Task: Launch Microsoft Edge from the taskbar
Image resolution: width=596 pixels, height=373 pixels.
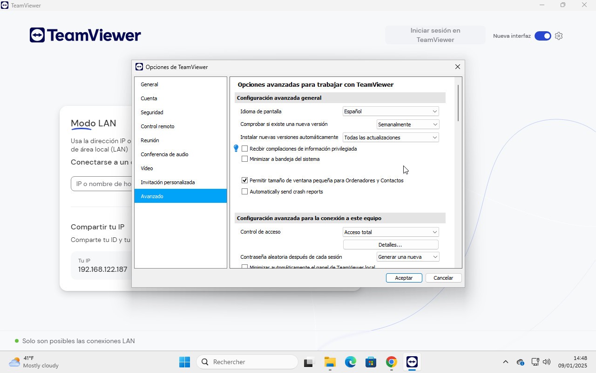Action: [350, 362]
